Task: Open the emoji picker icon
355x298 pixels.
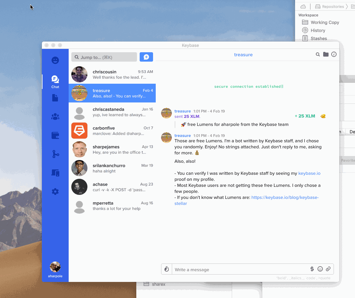Action: (320, 269)
